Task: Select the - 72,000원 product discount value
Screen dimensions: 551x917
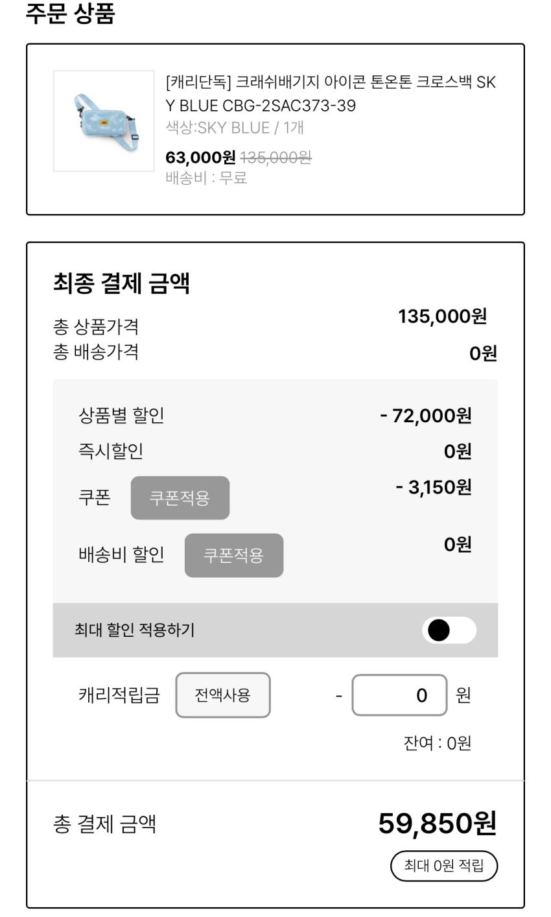Action: click(x=426, y=415)
